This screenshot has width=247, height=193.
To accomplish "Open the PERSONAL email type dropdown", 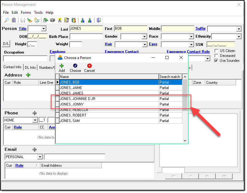I will 40,157.
